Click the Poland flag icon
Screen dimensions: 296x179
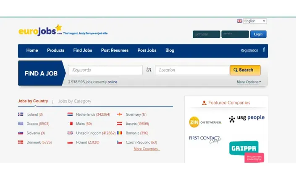[x=70, y=143]
